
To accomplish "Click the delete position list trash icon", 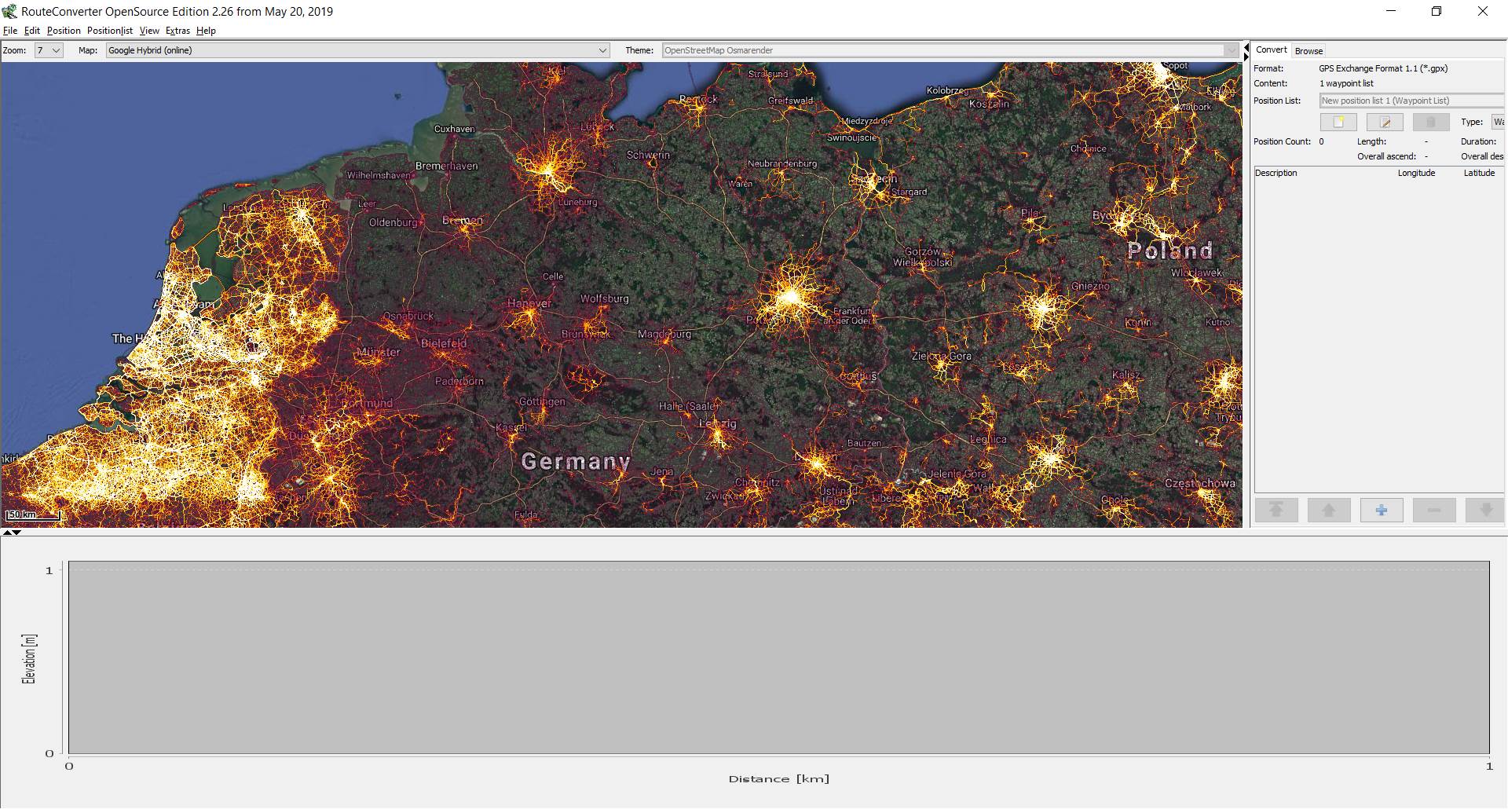I will (x=1430, y=122).
